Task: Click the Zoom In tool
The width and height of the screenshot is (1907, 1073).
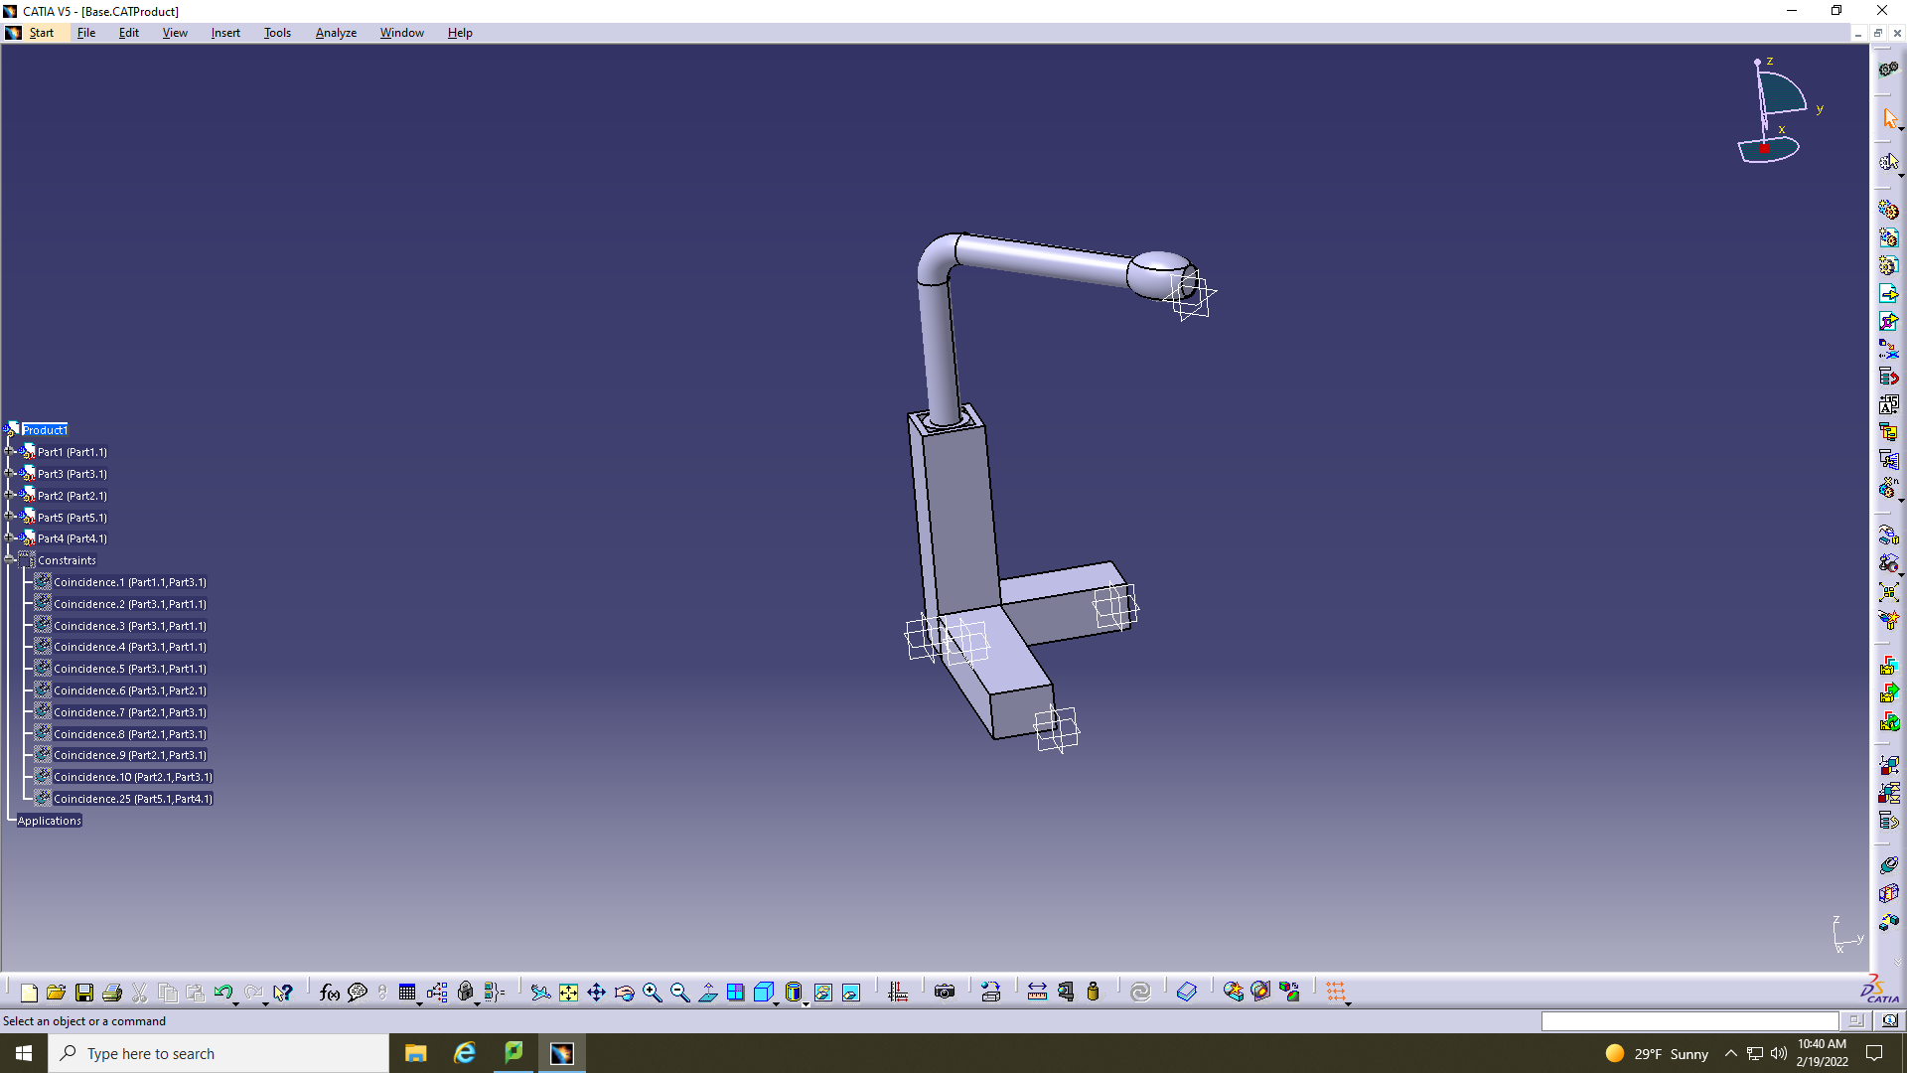Action: [x=653, y=992]
